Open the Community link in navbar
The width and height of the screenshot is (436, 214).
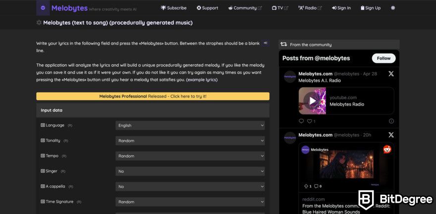(x=245, y=8)
